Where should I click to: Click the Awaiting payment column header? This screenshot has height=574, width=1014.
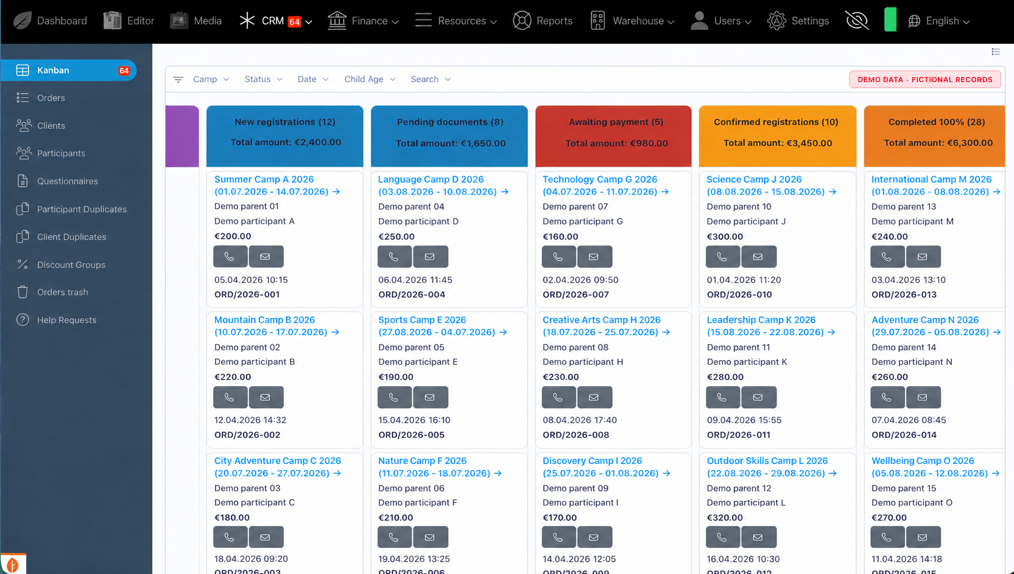[613, 136]
